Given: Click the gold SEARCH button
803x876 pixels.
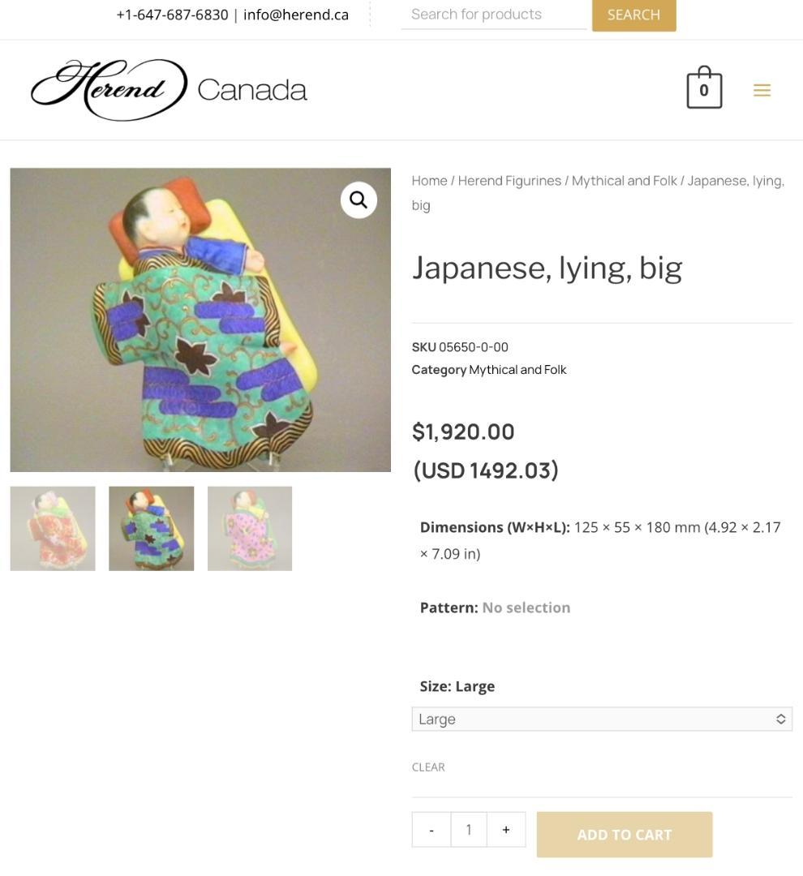Looking at the screenshot, I should (633, 15).
